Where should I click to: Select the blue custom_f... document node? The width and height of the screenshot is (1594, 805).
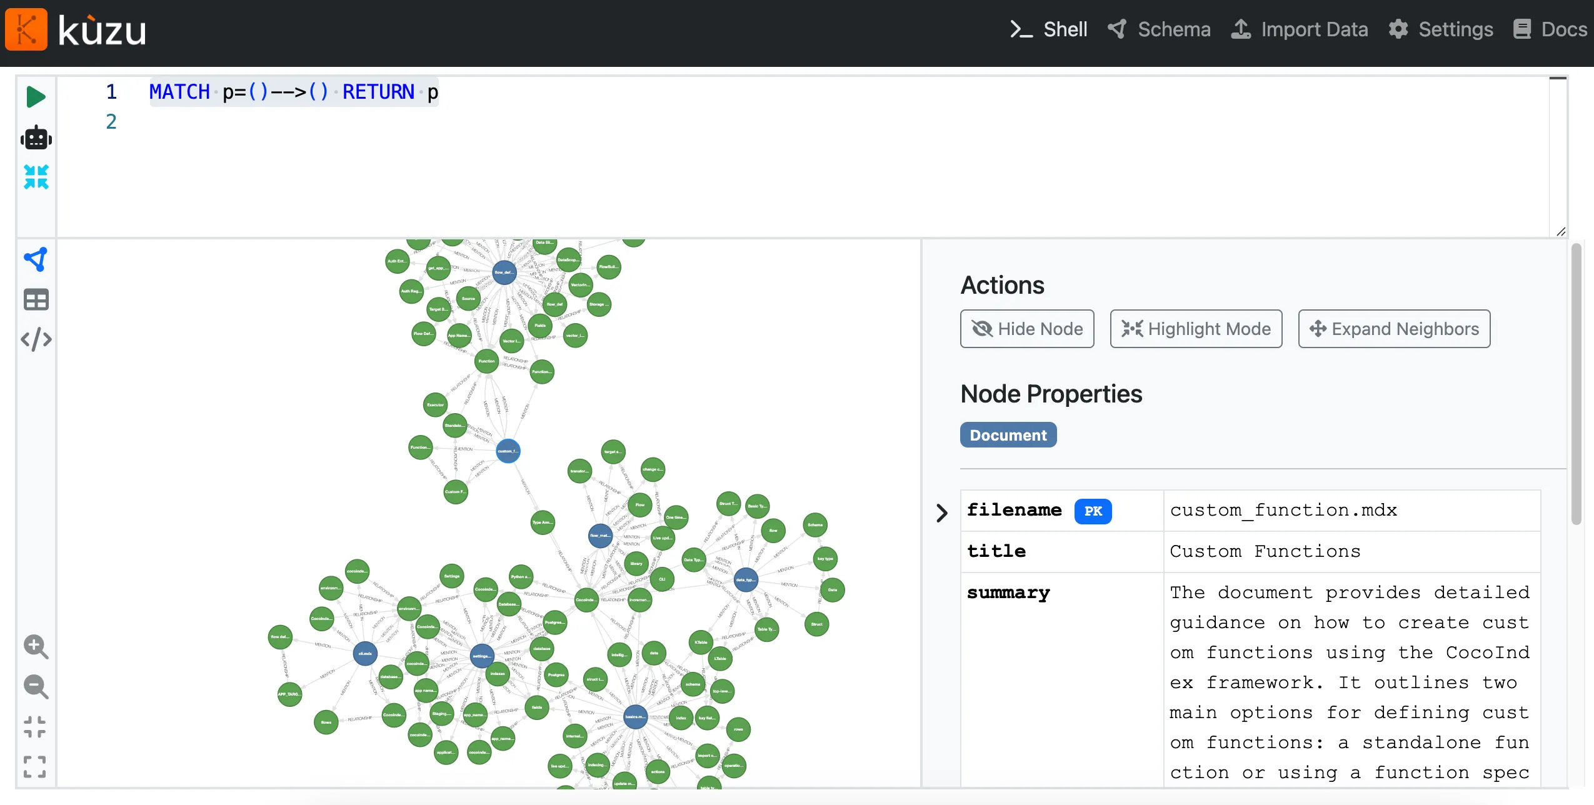click(x=508, y=451)
